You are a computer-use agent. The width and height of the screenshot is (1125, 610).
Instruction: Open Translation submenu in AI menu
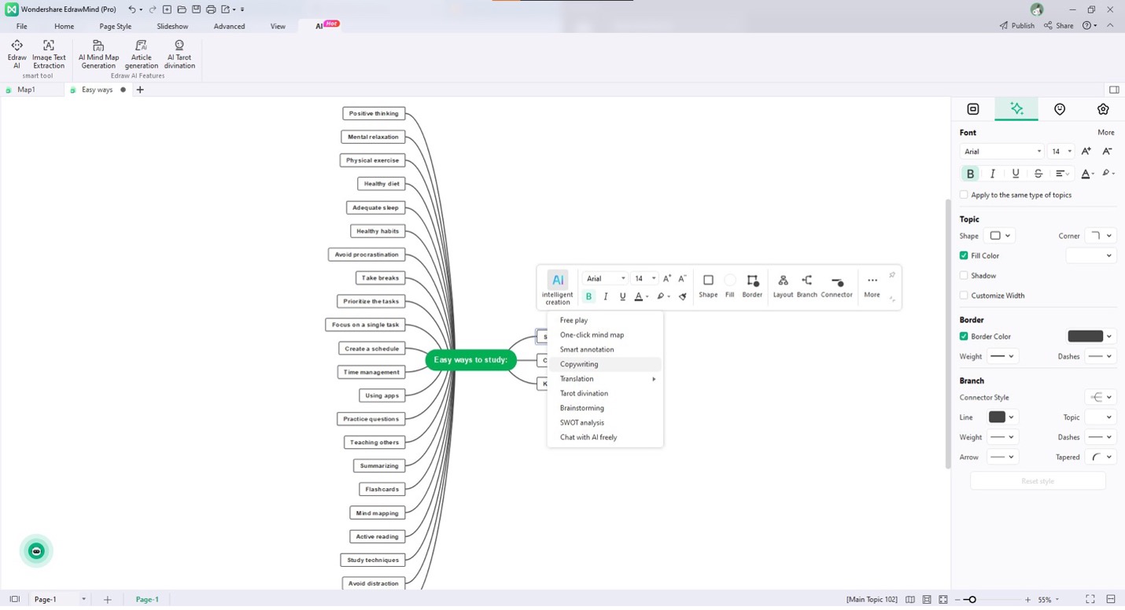[604, 379]
